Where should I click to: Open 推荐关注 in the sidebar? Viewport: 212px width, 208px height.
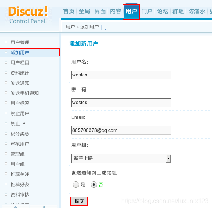(20, 174)
